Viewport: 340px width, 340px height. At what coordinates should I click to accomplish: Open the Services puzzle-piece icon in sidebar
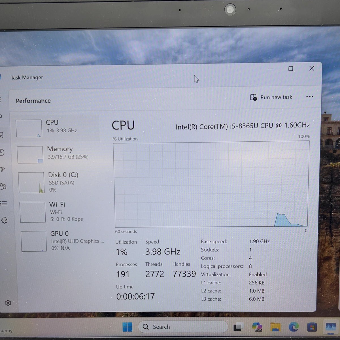5,220
